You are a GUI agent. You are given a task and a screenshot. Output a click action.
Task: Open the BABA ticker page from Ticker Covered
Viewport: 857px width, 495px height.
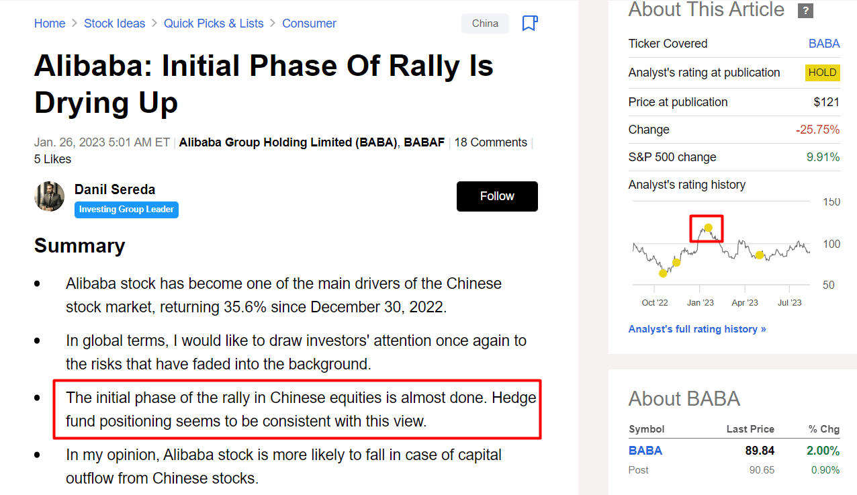click(824, 43)
